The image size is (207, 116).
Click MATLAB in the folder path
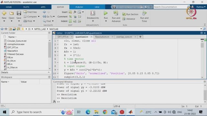[54, 29]
